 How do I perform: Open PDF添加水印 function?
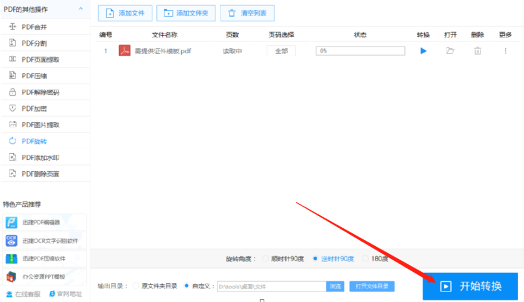(45, 157)
